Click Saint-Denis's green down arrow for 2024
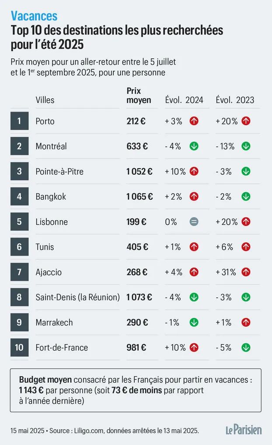This screenshot has width=272, height=445. tap(194, 297)
